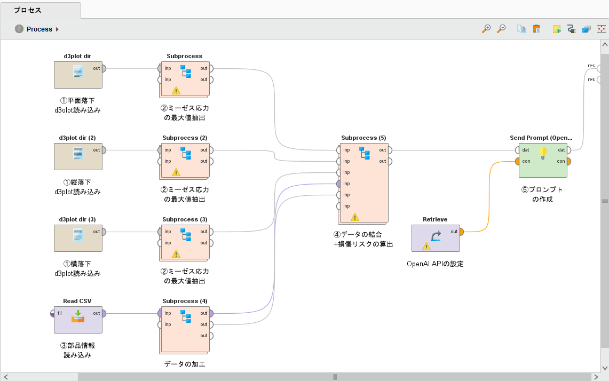Select the Subprocess (3) operator
The image size is (609, 381).
pyautogui.click(x=185, y=242)
